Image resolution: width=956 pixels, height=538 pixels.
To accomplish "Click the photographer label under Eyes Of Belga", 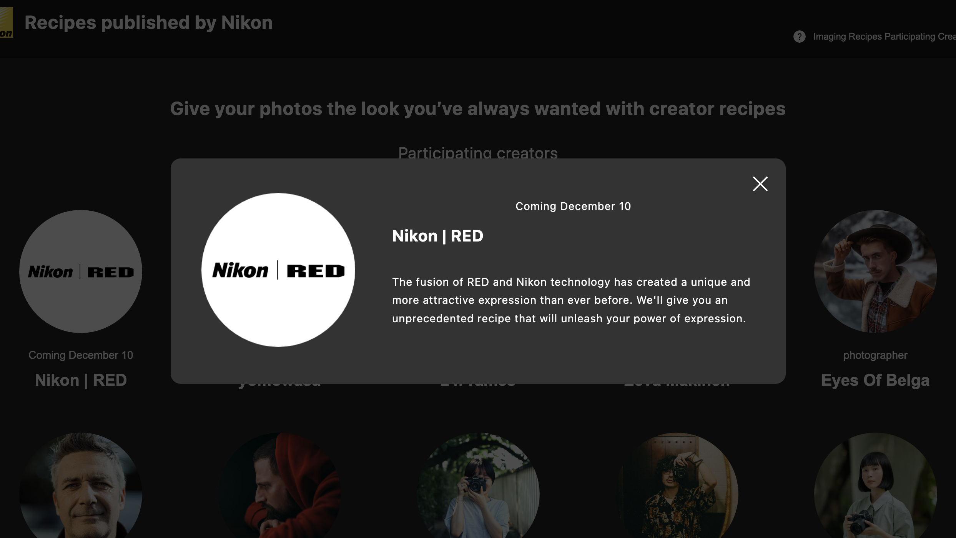I will [875, 355].
